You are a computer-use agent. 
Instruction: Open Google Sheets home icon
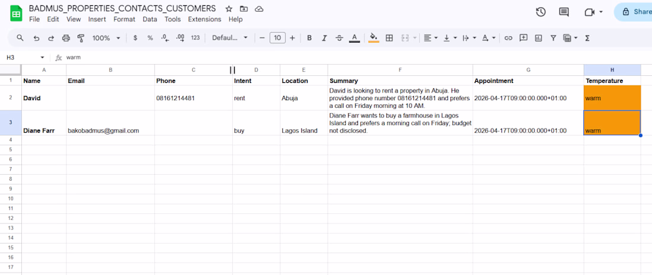pyautogui.click(x=16, y=14)
